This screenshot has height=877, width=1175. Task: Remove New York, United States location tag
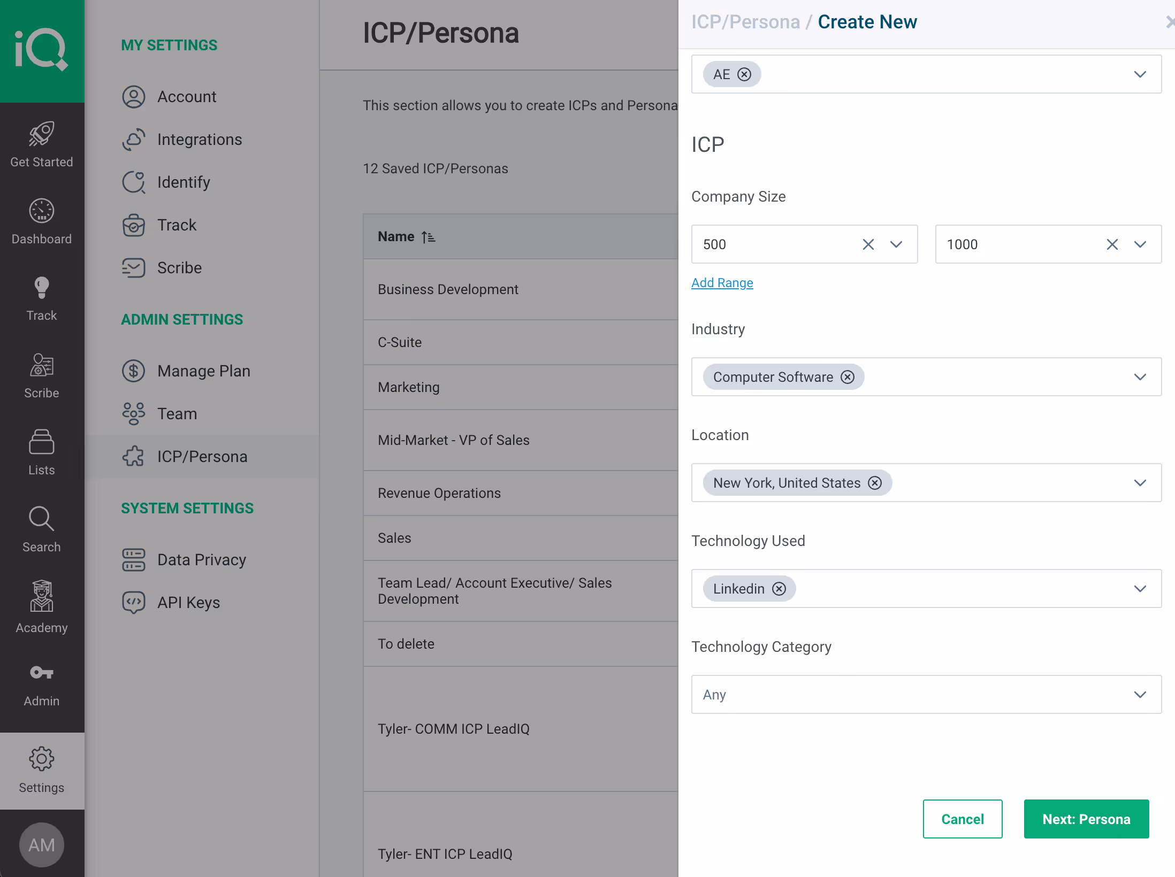pos(875,483)
